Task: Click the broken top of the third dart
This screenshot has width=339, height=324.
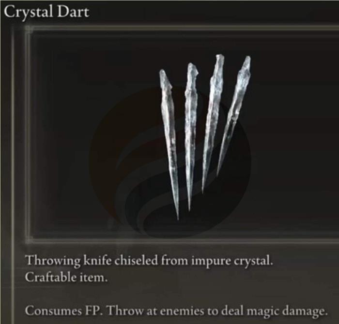Action: [219, 60]
